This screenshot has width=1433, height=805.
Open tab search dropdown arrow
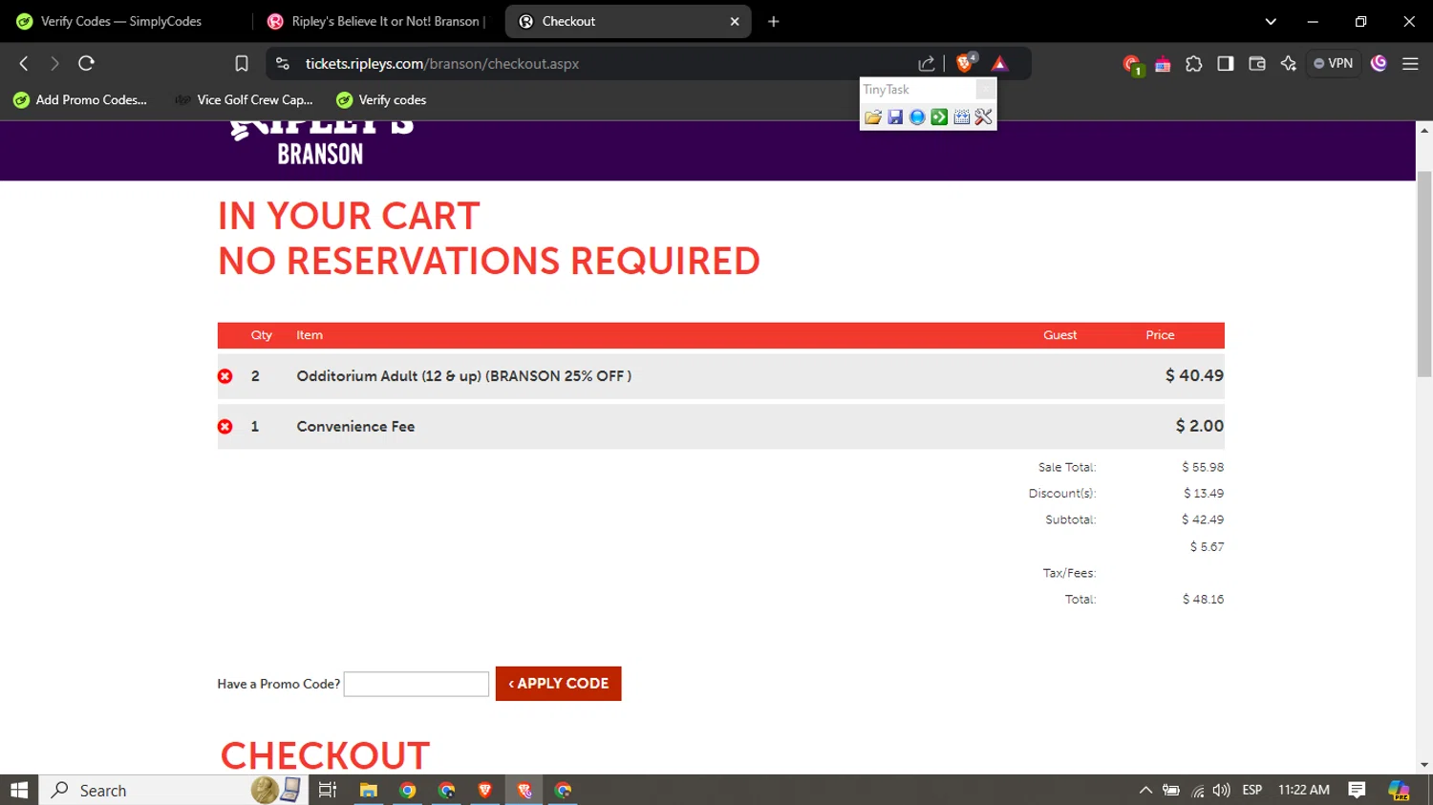(1271, 21)
